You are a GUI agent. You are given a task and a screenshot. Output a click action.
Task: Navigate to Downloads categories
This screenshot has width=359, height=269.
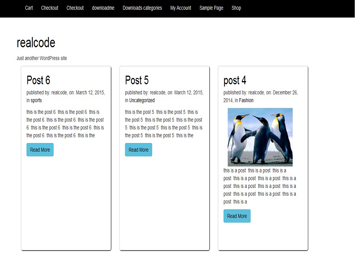click(142, 8)
